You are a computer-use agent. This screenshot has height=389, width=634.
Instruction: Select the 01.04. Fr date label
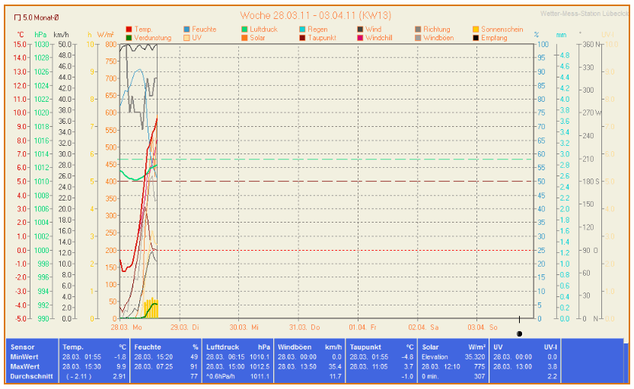pyautogui.click(x=362, y=327)
